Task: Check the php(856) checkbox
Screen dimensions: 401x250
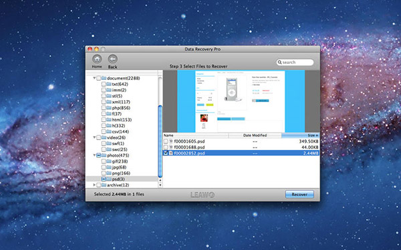Action: tap(104, 108)
